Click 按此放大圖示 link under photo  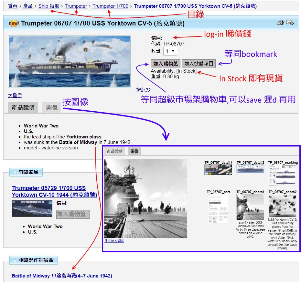114,241
